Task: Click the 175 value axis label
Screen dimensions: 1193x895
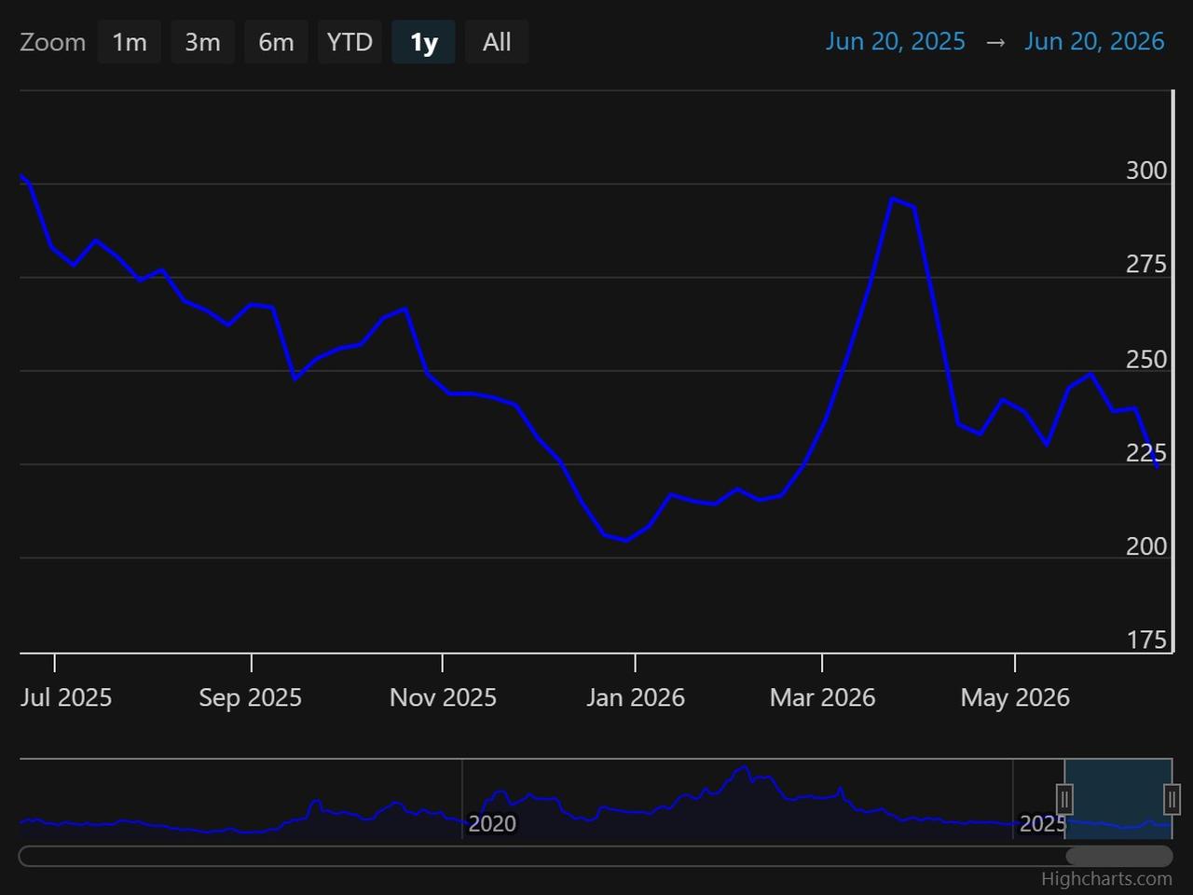Action: coord(1146,640)
